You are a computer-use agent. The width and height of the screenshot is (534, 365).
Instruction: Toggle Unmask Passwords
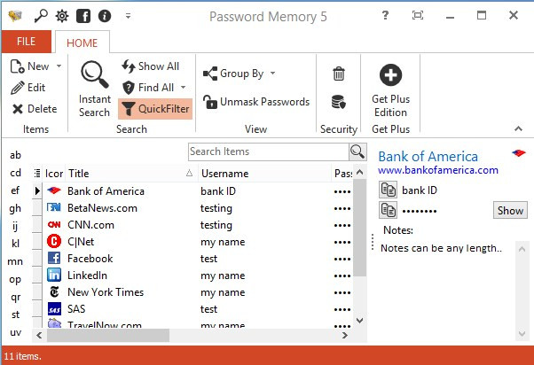pos(256,102)
